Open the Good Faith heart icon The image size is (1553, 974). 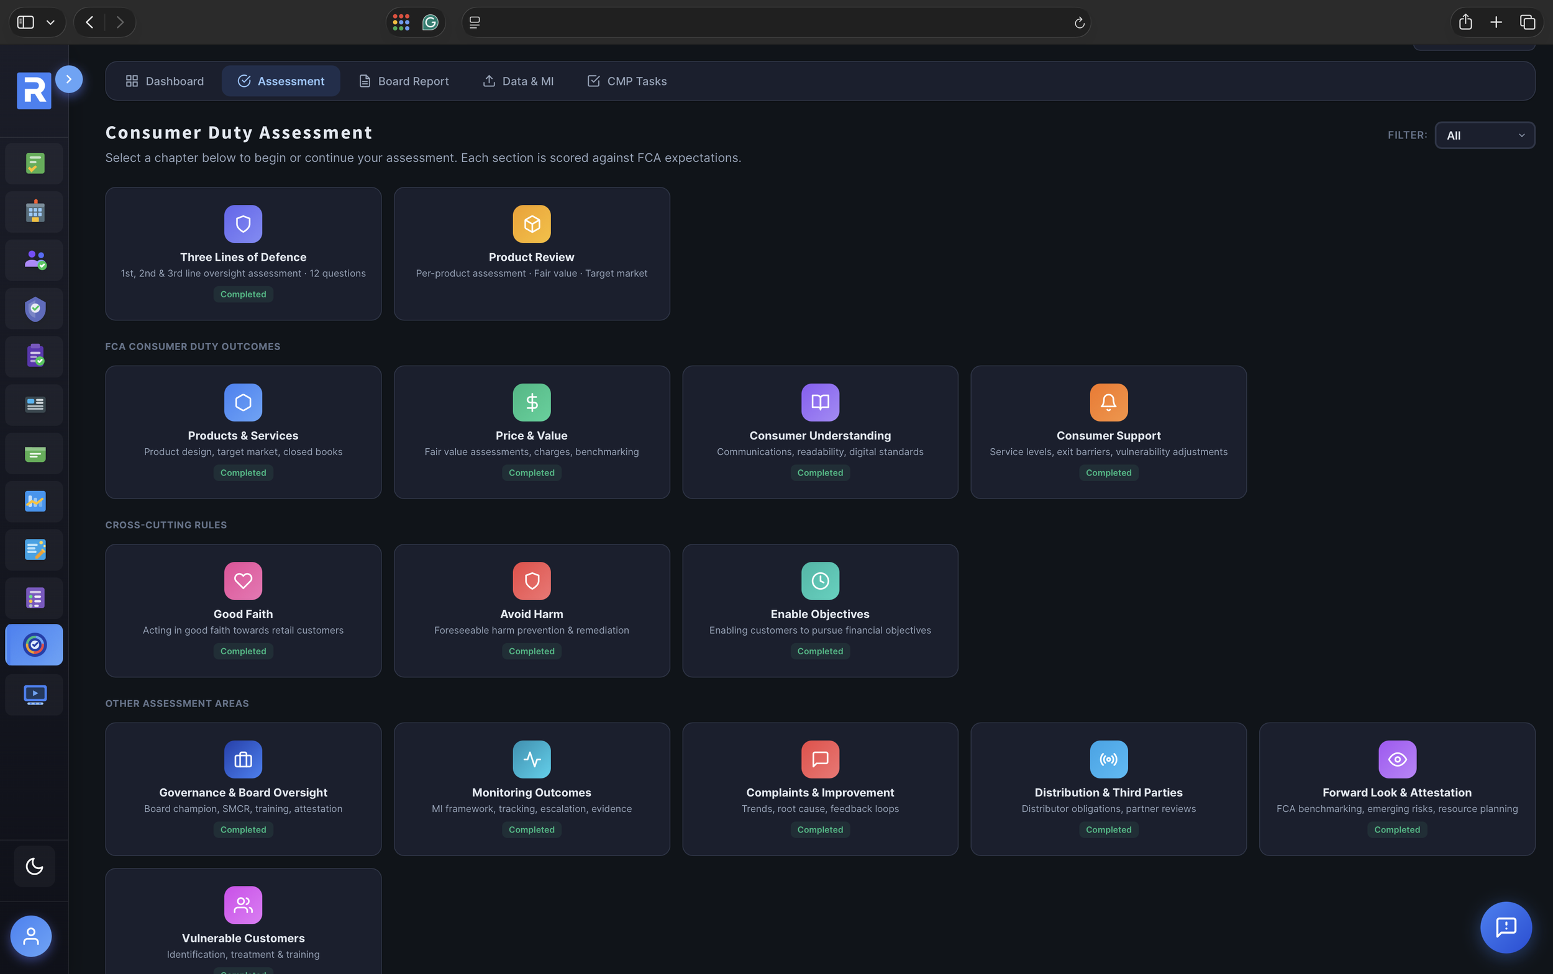click(x=243, y=581)
